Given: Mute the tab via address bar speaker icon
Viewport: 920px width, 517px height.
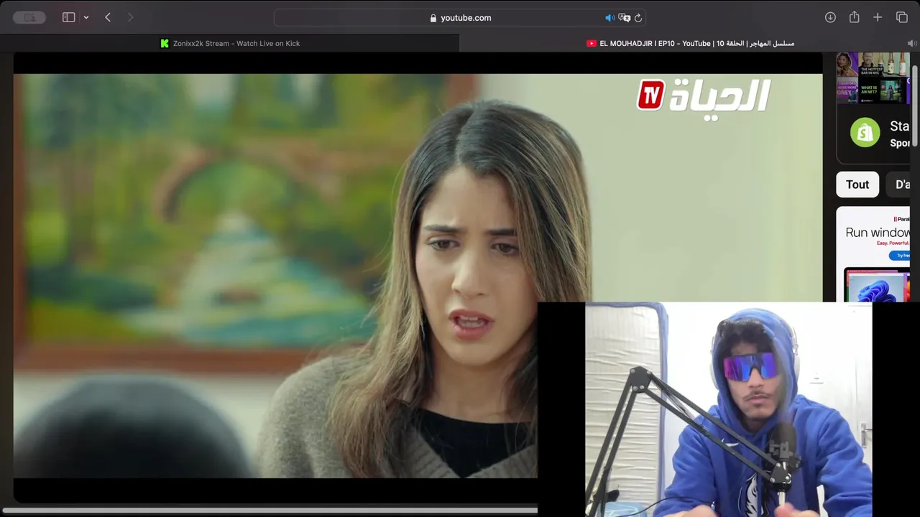Looking at the screenshot, I should pos(609,18).
